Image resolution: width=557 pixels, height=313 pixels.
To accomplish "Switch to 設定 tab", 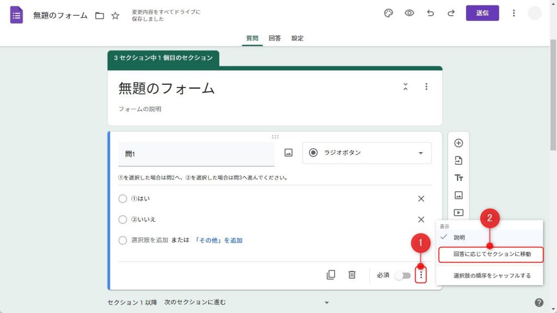I will 298,39.
